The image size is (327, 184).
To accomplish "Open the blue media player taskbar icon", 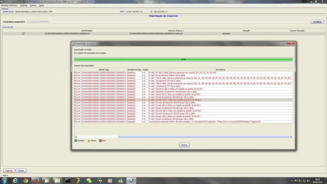I will [x=110, y=180].
